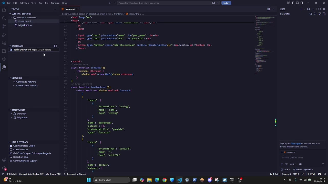Open the Extensions view

(x=4, y=51)
